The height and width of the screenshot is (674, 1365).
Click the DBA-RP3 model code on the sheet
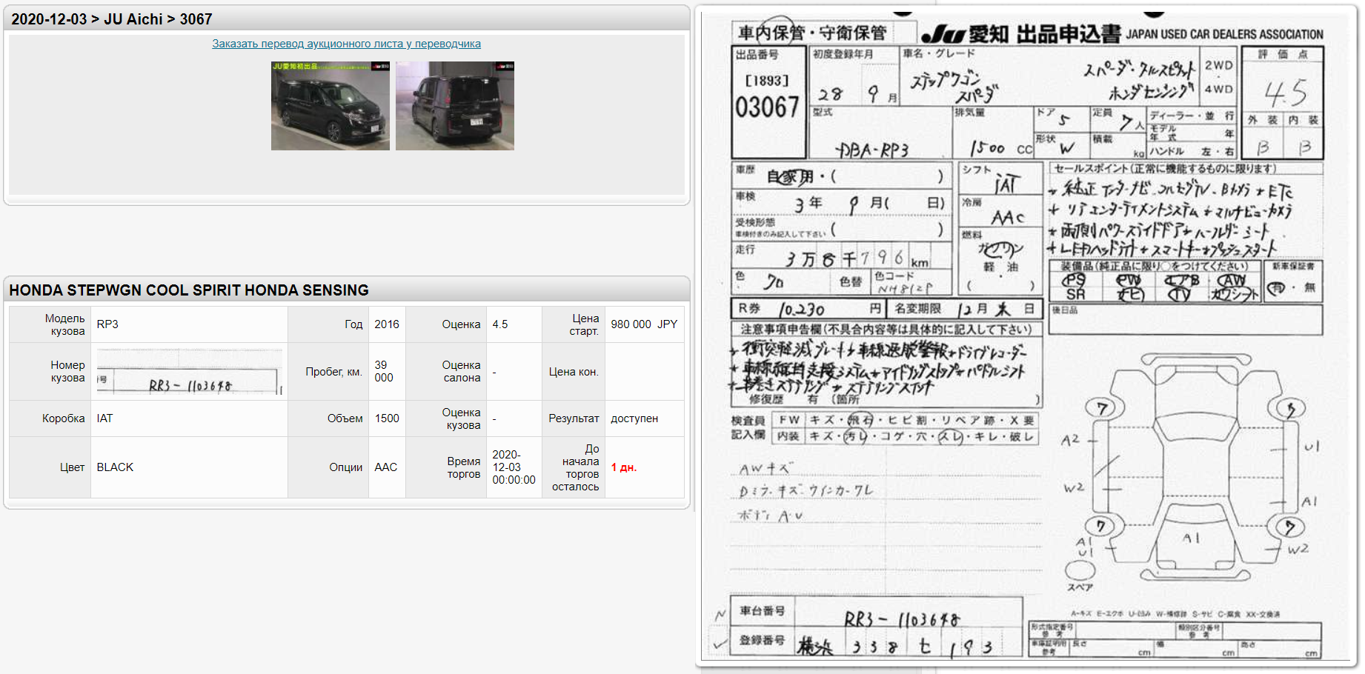[x=872, y=150]
